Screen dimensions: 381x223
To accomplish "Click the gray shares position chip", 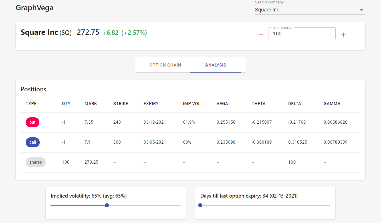I will coord(36,162).
